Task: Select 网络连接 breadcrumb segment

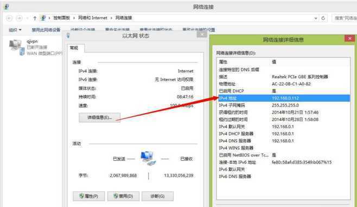Action: pos(124,18)
